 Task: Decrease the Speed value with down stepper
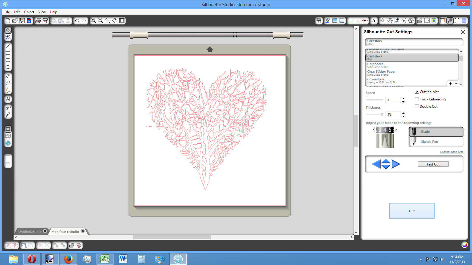pos(403,102)
